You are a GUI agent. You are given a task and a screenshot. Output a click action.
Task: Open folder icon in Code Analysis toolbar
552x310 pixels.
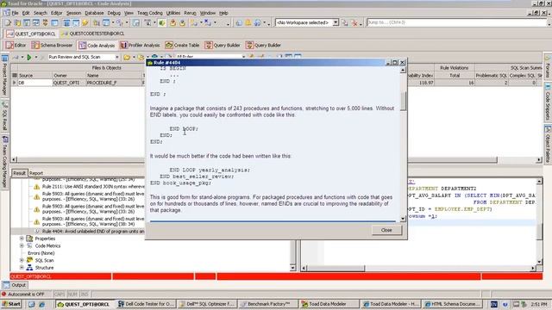(127, 57)
